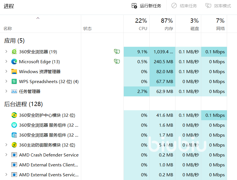This screenshot has width=237, height=180.
Task: Sort processes by CPU column header
Action: coord(141,24)
